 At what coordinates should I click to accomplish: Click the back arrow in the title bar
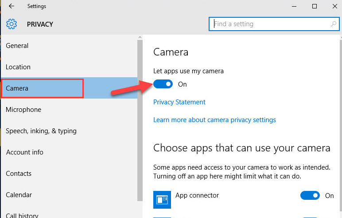tap(12, 6)
